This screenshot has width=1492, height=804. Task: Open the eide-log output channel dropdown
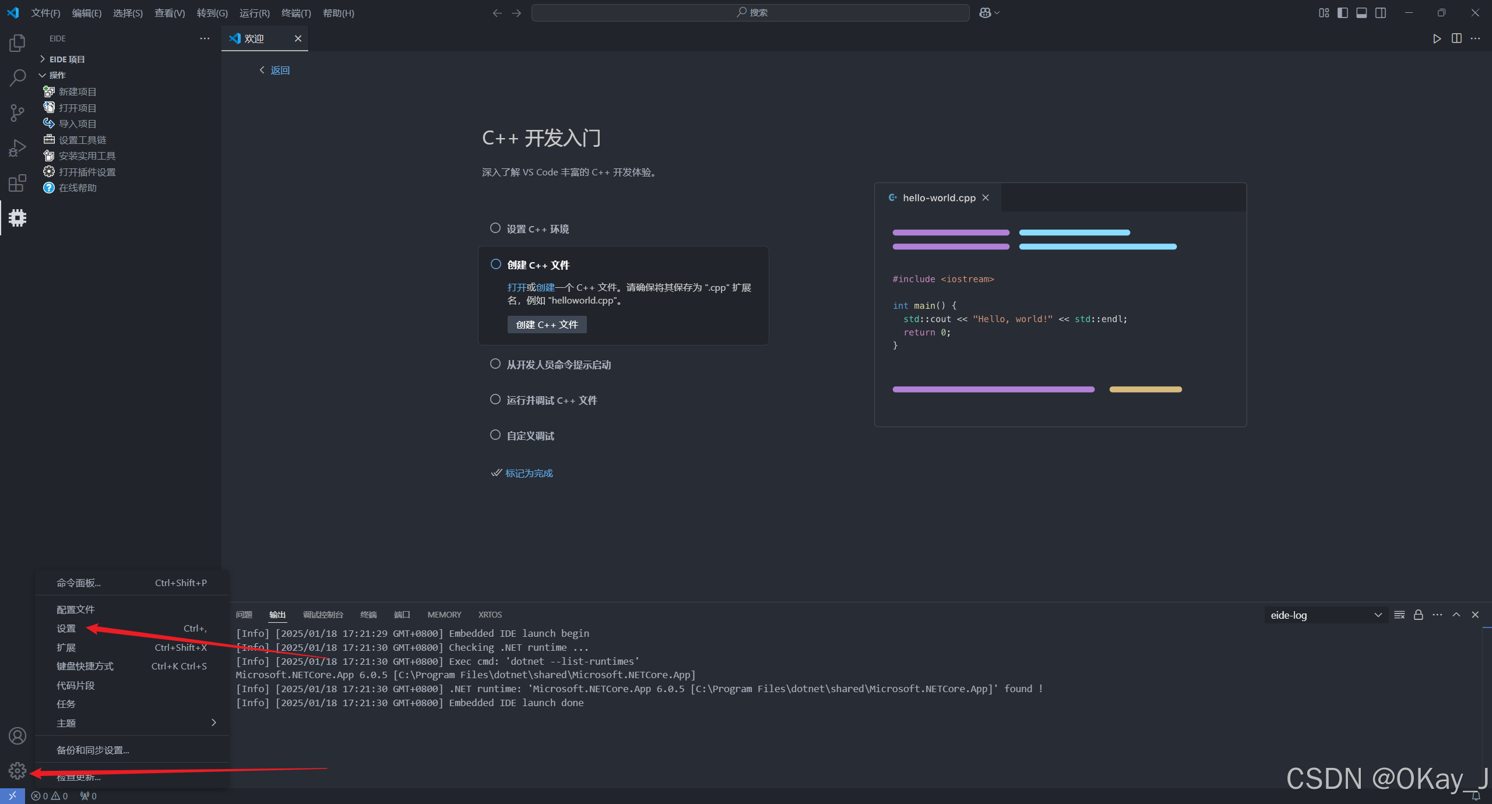click(1325, 615)
